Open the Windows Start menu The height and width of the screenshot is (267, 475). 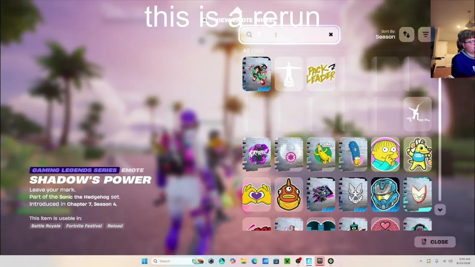coord(144,261)
